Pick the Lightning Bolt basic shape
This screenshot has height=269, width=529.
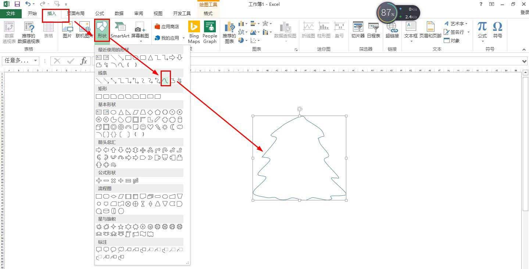click(x=158, y=127)
